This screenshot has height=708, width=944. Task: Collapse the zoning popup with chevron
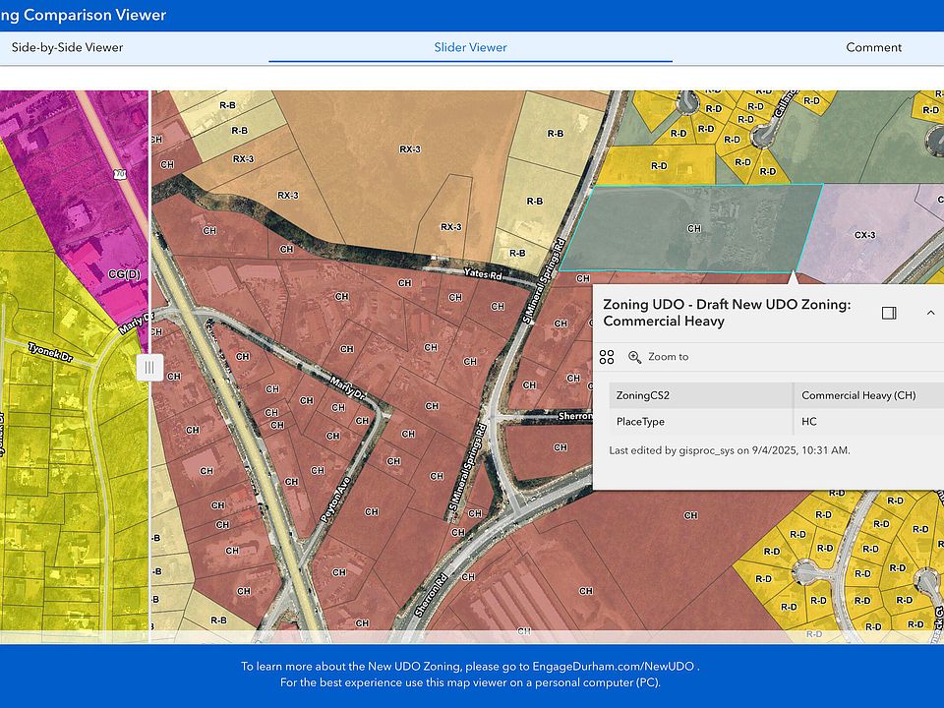[x=930, y=313]
